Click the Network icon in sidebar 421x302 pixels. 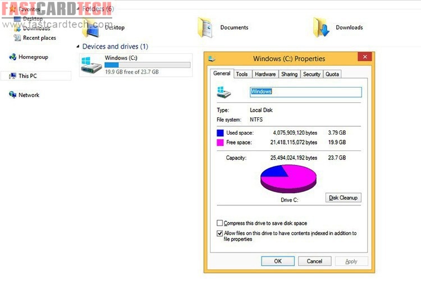click(x=12, y=95)
